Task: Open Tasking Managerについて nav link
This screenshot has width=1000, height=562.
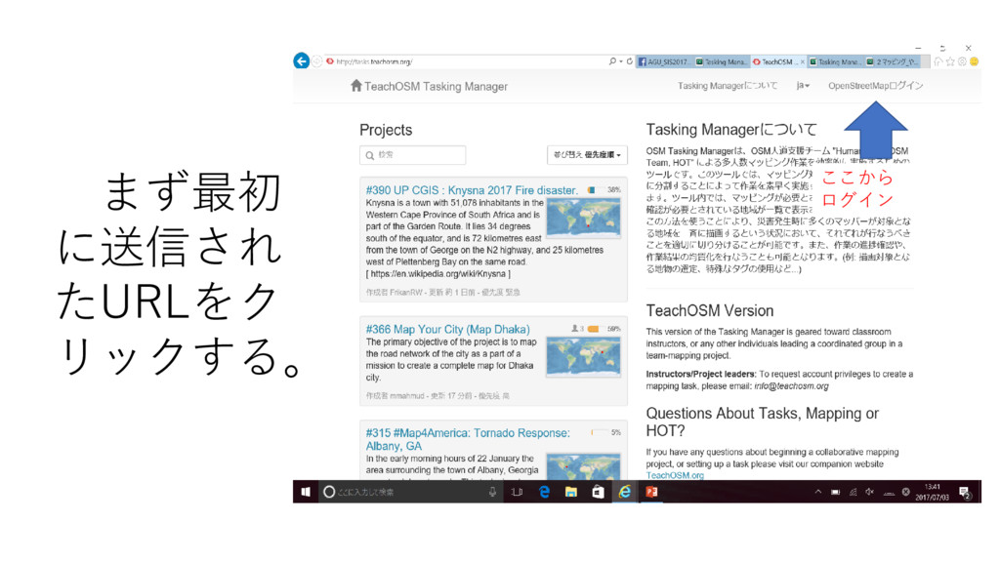Action: [727, 86]
